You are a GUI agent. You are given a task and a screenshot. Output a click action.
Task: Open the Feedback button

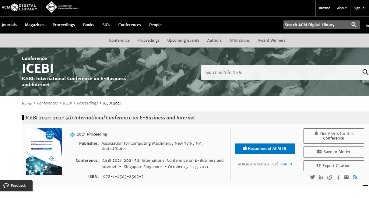point(16,186)
